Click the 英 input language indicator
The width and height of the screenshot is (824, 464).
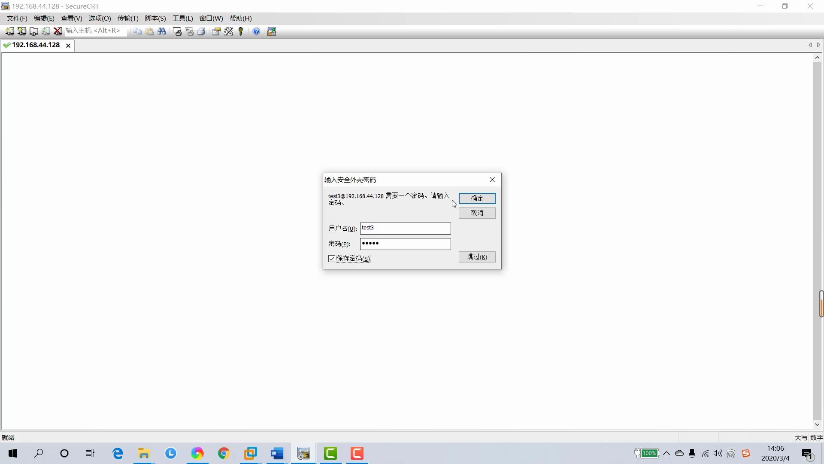[731, 453]
